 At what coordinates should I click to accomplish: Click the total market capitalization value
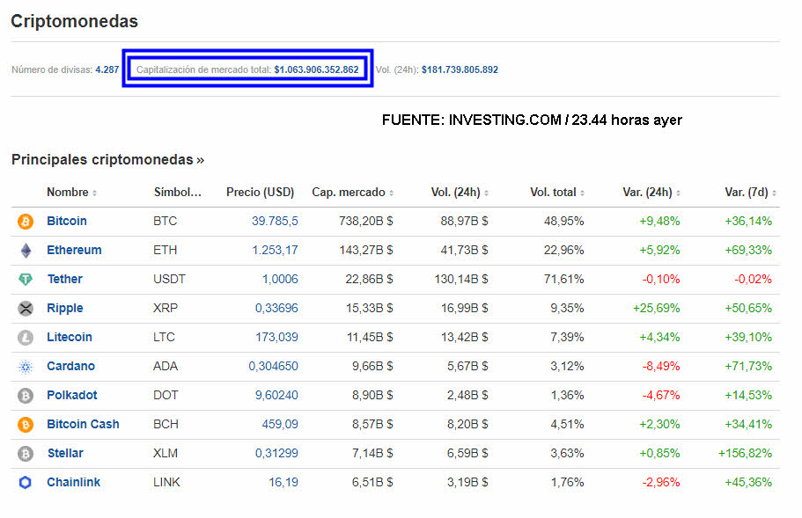coord(316,69)
